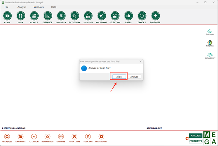
Task: Click the Analyze button in dialog
Action: [x=134, y=77]
